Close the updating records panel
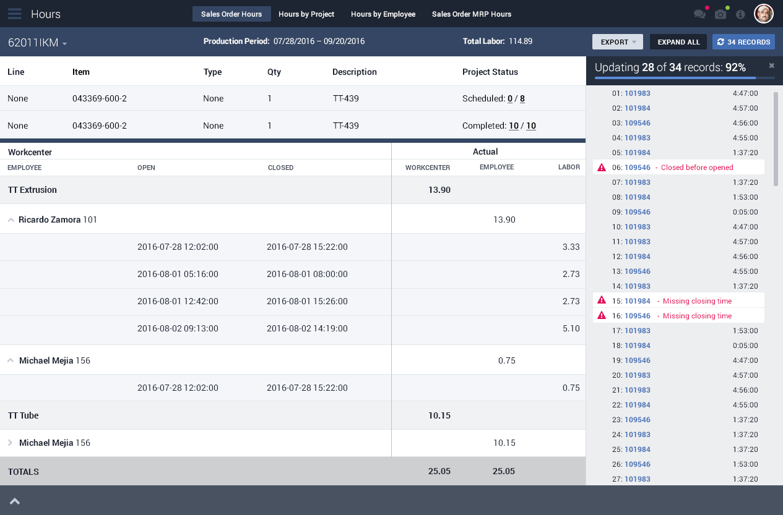 pyautogui.click(x=771, y=66)
